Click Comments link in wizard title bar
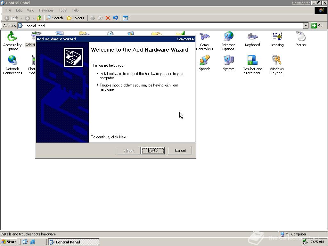328x246 pixels. (185, 39)
